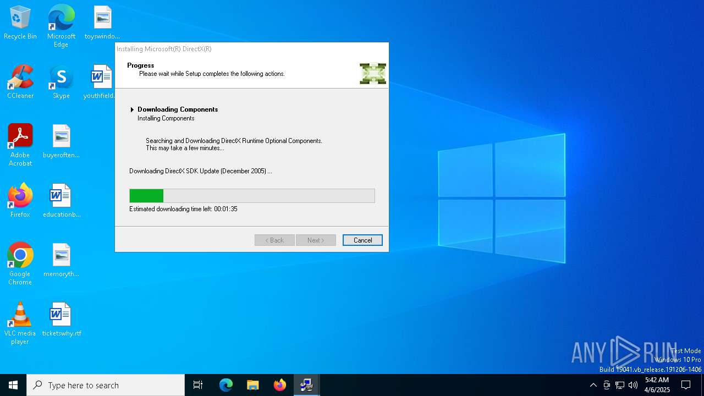Select the CCleaner desktop shortcut
Image resolution: width=704 pixels, height=396 pixels.
(20, 82)
